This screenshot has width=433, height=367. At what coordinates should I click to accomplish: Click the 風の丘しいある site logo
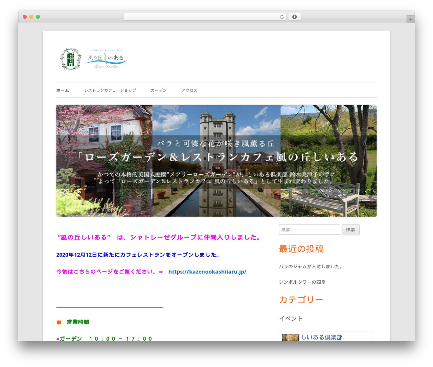coord(94,59)
